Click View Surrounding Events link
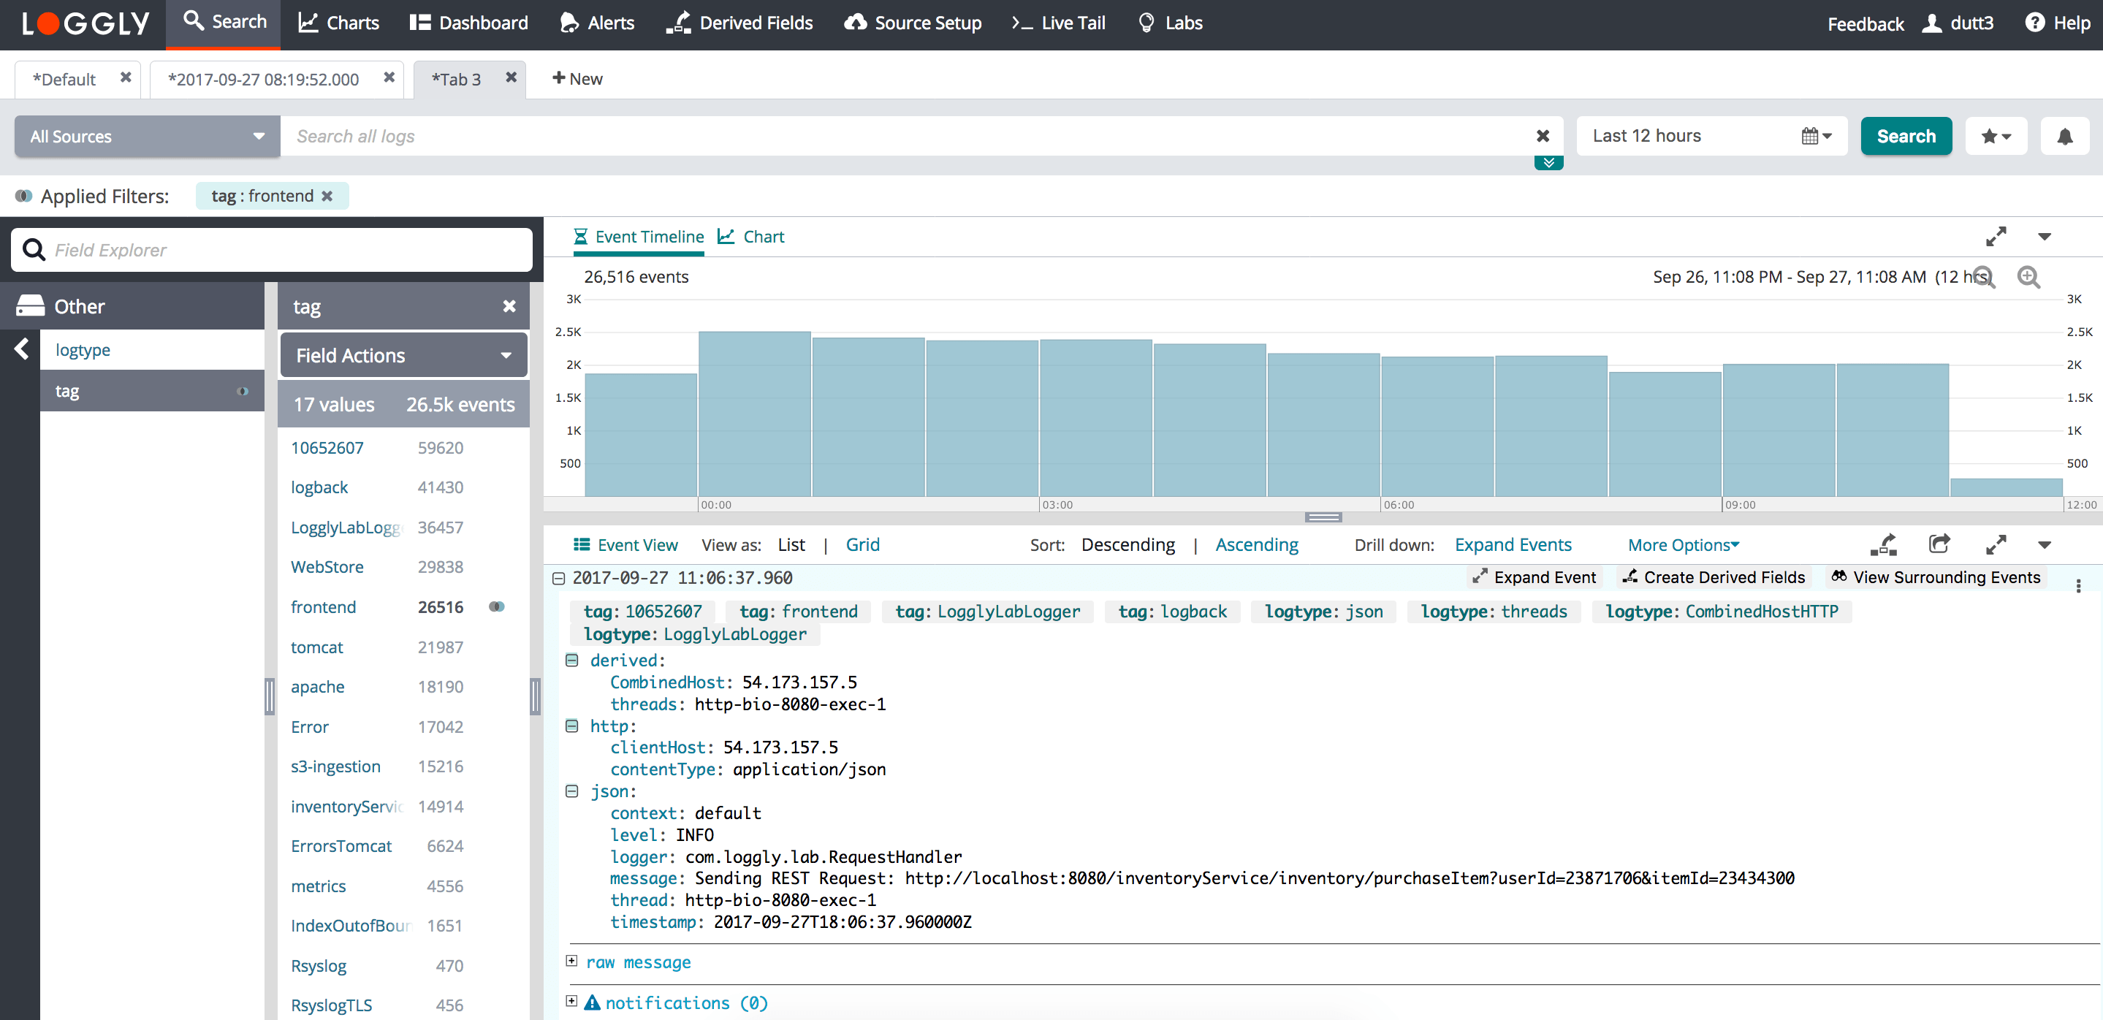The width and height of the screenshot is (2103, 1020). 1936,577
